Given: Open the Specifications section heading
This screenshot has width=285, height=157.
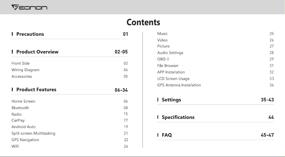Looking at the screenshot, I should (178, 117).
